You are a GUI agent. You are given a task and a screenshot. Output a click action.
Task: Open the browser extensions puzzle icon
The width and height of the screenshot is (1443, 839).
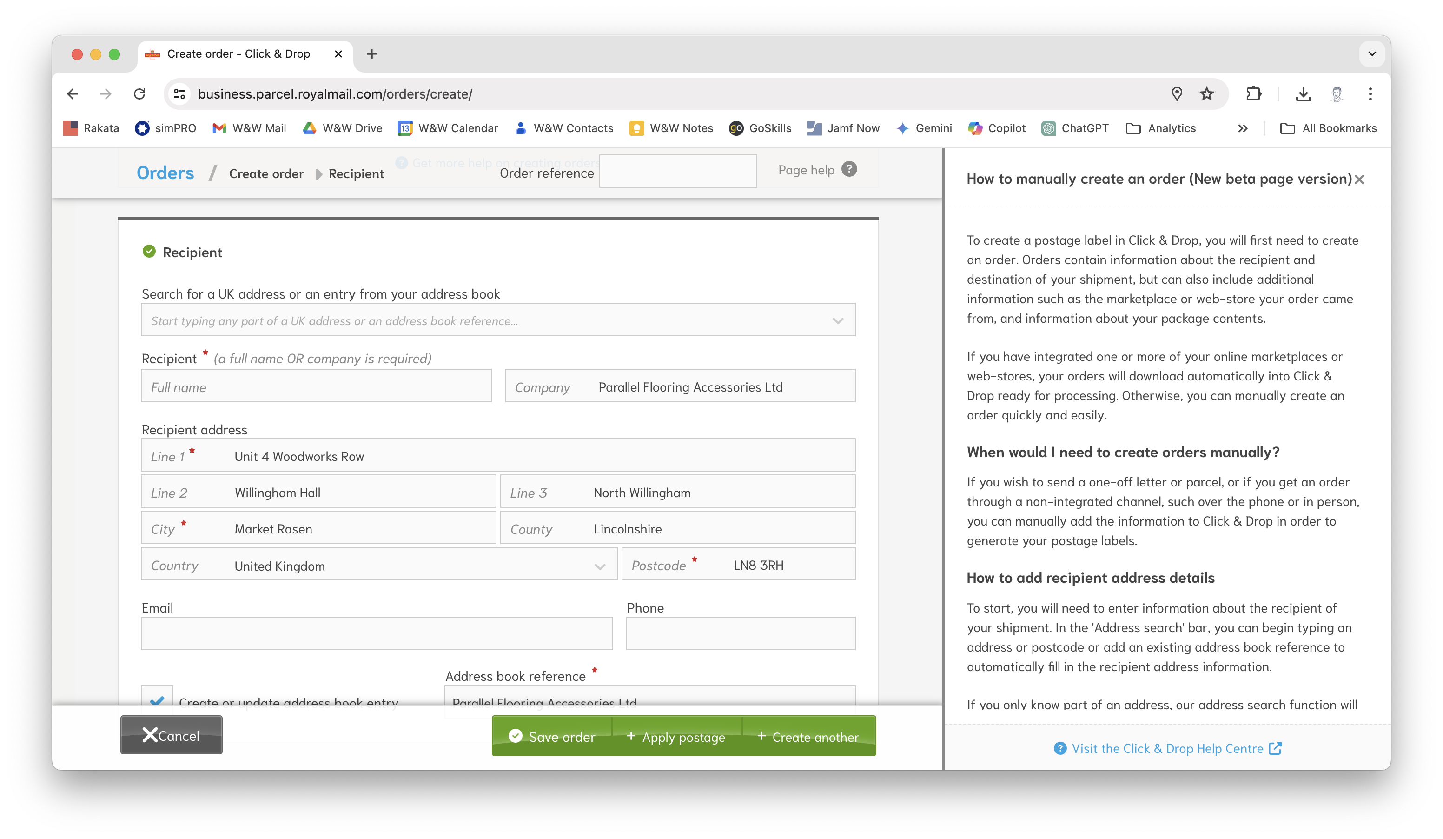click(x=1253, y=94)
